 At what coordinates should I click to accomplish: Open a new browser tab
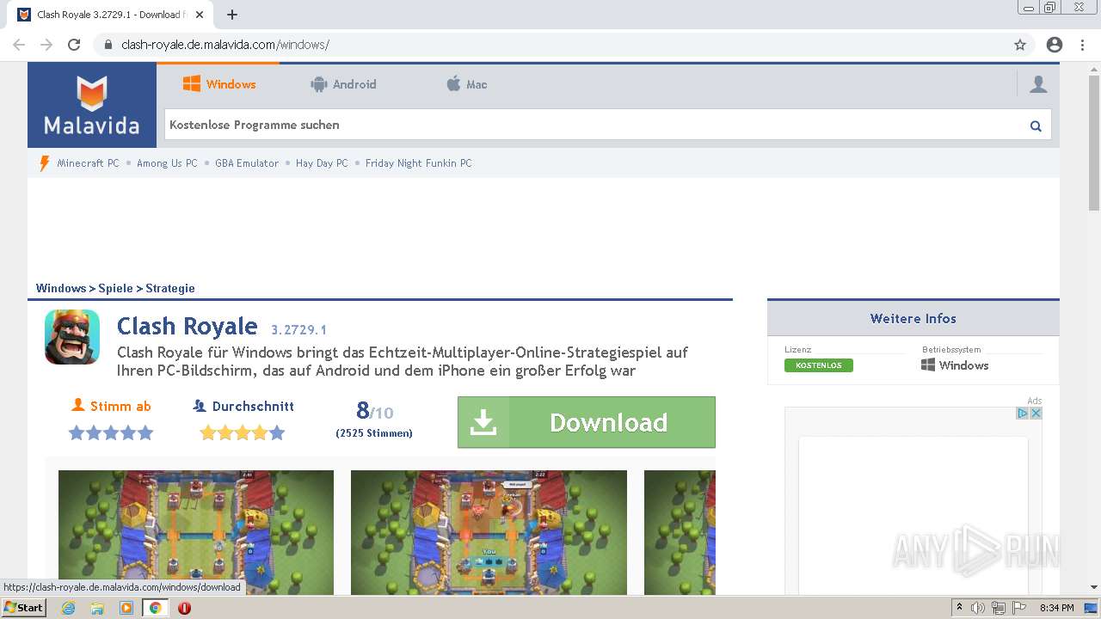232,15
